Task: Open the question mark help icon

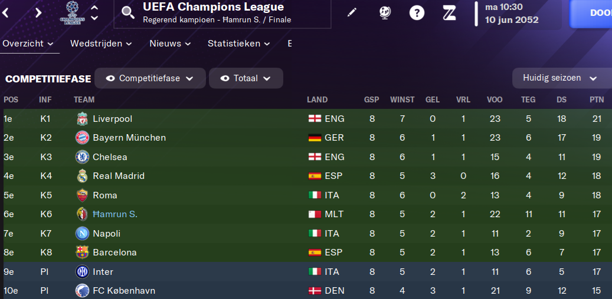Action: click(417, 12)
